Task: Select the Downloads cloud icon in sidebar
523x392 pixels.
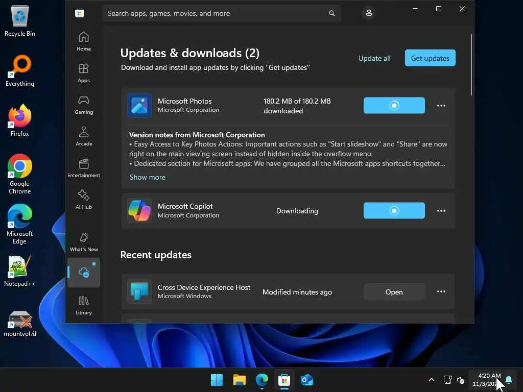Action: 83,273
